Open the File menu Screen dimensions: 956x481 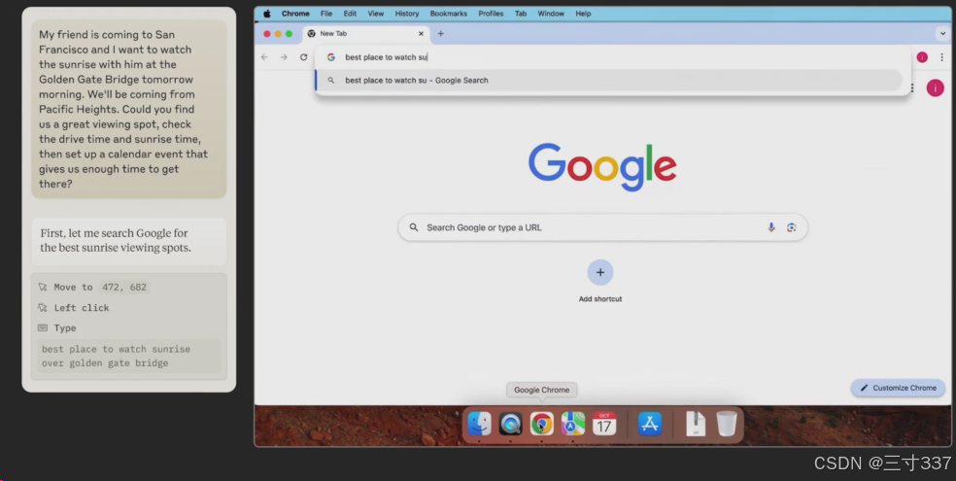coord(326,14)
